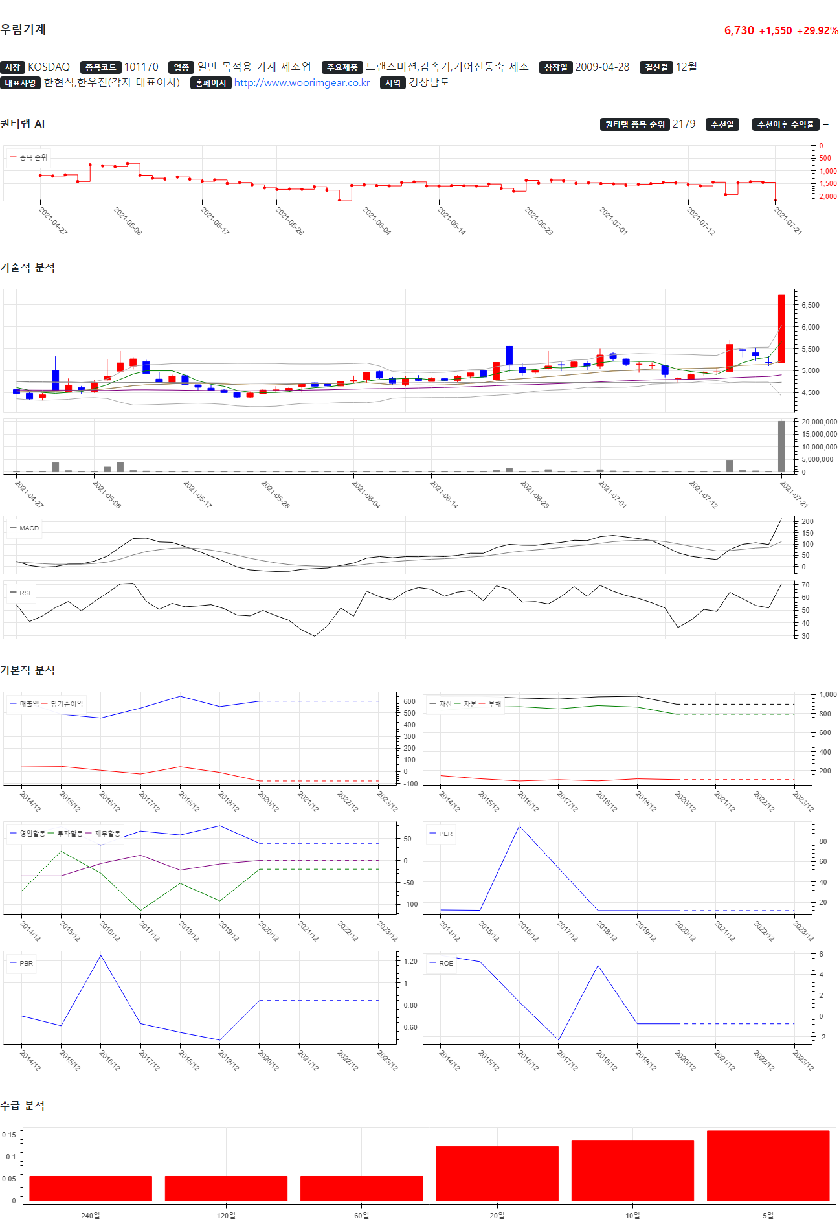Toggle the 투자활동 legend entry
This screenshot has height=1226, width=839.
tap(65, 833)
